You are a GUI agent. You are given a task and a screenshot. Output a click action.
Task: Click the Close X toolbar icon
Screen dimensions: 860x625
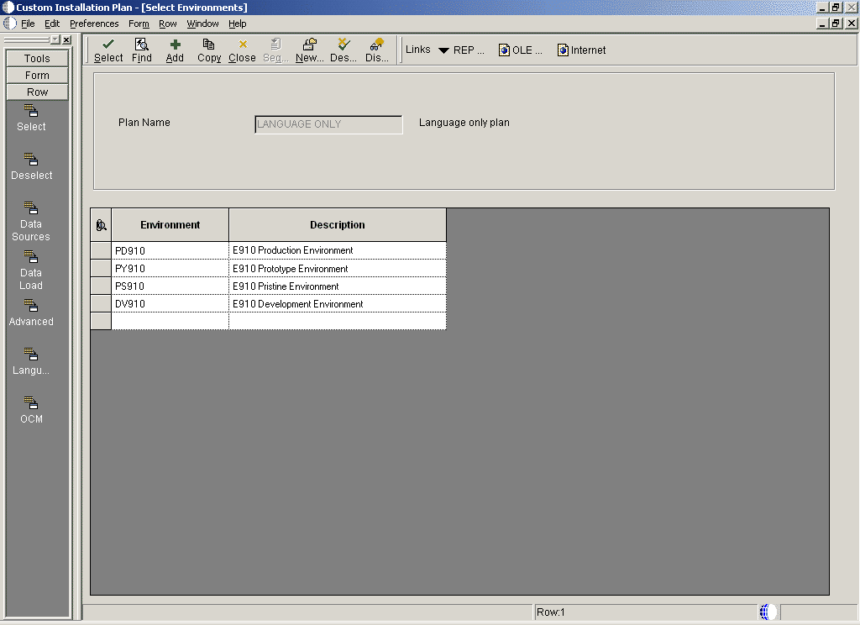tap(242, 45)
